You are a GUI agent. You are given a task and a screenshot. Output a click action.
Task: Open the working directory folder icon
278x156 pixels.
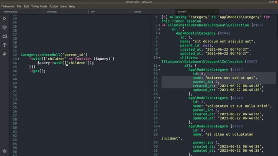coord(5,36)
